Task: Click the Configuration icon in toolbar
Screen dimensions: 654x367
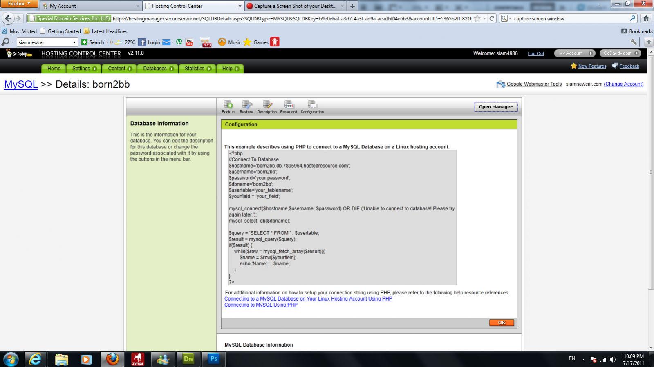Action: (312, 107)
